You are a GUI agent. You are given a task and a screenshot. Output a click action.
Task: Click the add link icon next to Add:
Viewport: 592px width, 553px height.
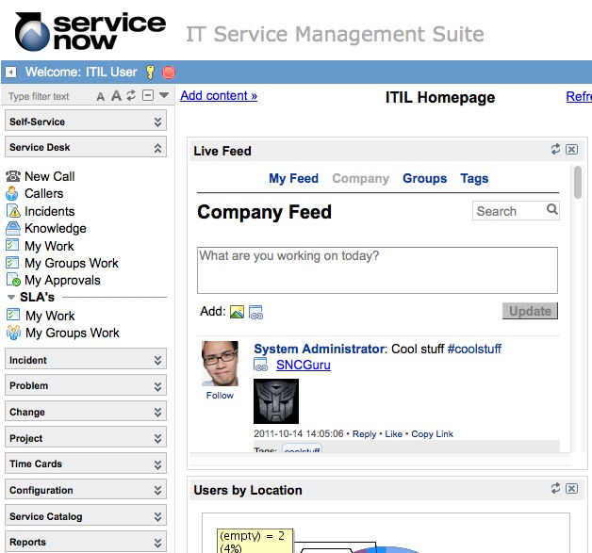[255, 312]
